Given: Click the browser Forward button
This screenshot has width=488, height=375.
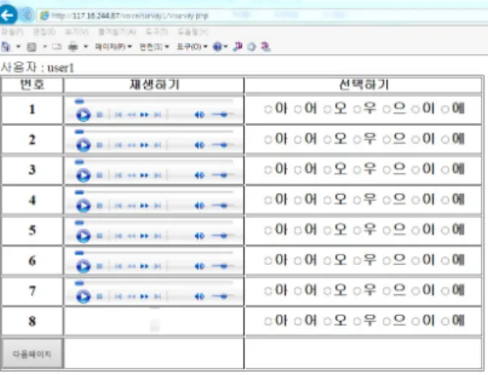Looking at the screenshot, I should coord(27,15).
